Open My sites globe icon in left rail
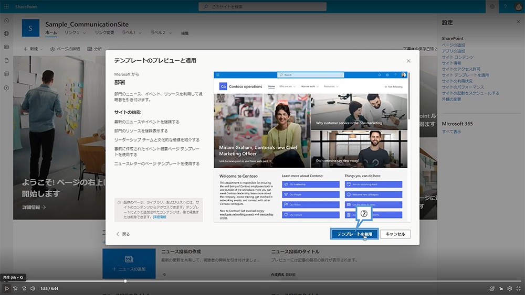525x295 pixels. [x=6, y=34]
